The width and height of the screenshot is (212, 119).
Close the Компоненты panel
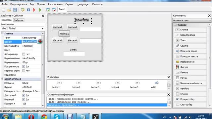(x=209, y=16)
